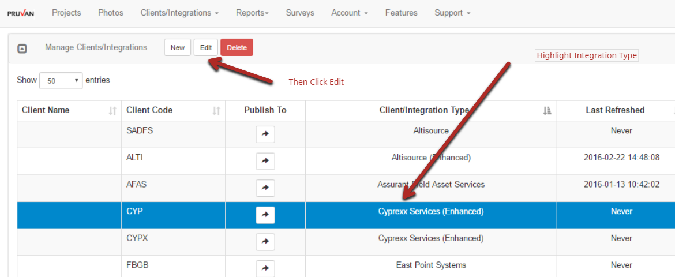Open the Photos page
This screenshot has width=675, height=277.
click(111, 13)
